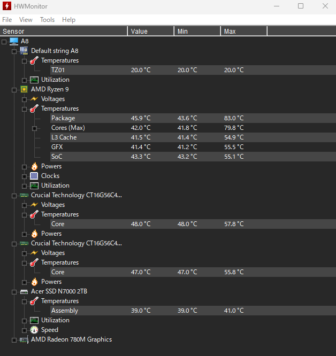This screenshot has height=356, width=336.
Task: Click the motherboard icon beside Default string A8
Action: click(24, 51)
